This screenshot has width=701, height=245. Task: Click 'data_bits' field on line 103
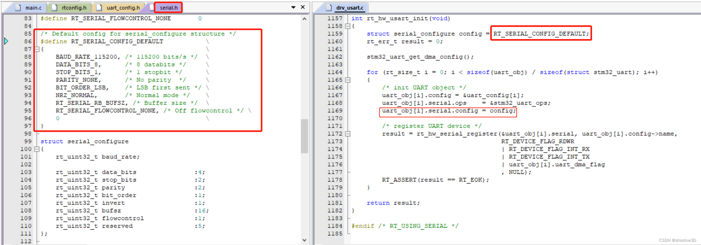coord(119,172)
